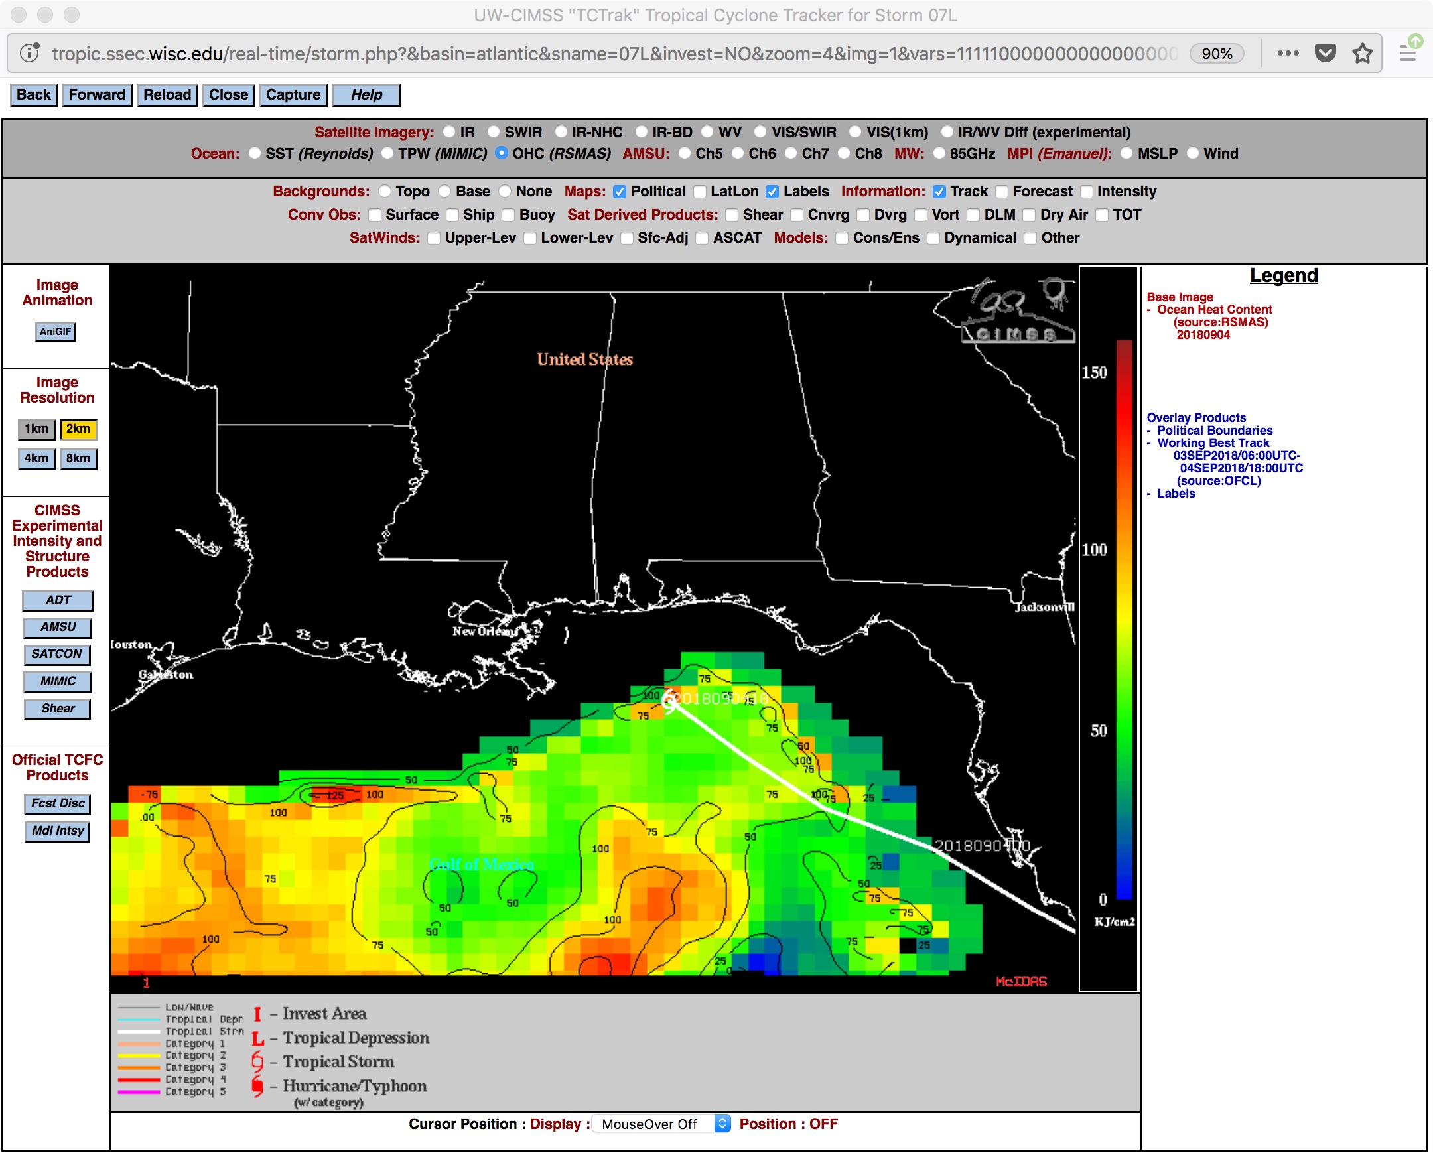
Task: Open the ADT intensity product
Action: pyautogui.click(x=58, y=601)
